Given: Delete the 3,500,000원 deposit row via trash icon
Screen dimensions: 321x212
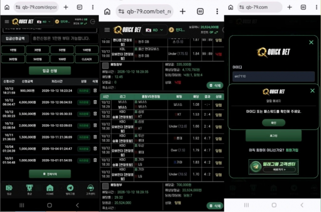Looking at the screenshot, I should point(95,114).
